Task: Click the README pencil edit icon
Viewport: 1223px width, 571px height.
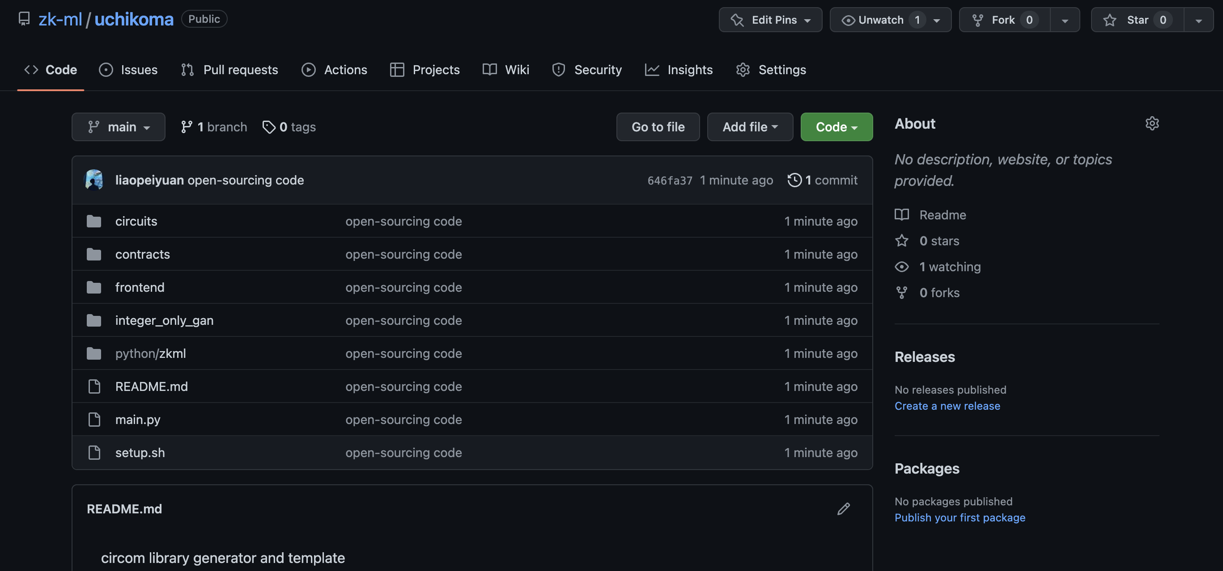Action: coord(843,509)
